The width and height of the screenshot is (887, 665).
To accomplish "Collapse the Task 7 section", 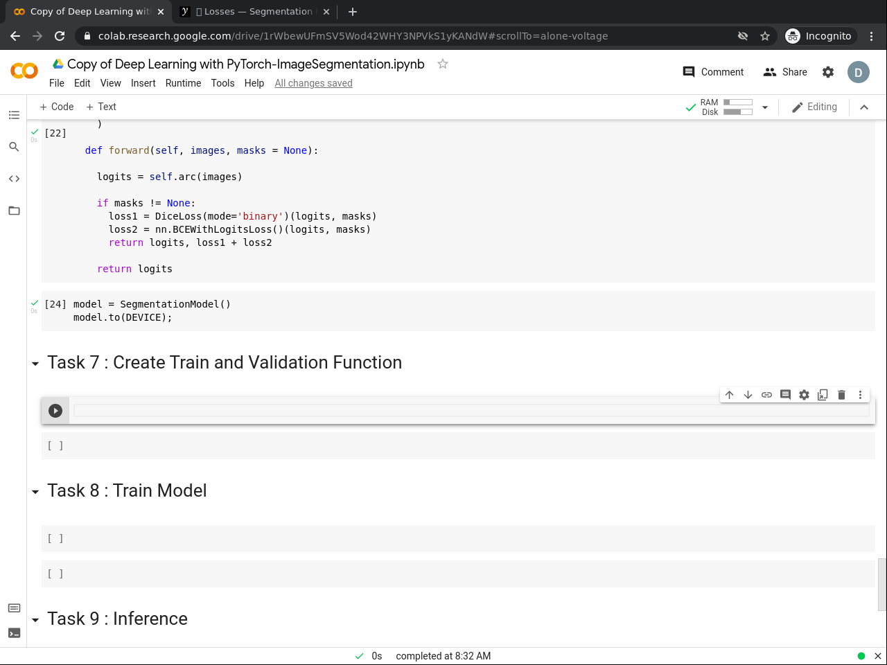I will pyautogui.click(x=35, y=364).
